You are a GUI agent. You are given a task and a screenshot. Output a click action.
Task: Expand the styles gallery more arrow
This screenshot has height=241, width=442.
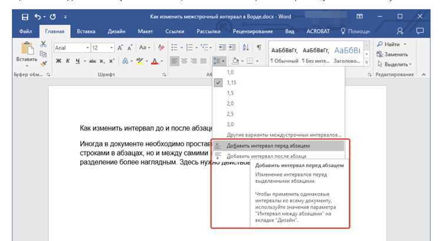point(367,62)
